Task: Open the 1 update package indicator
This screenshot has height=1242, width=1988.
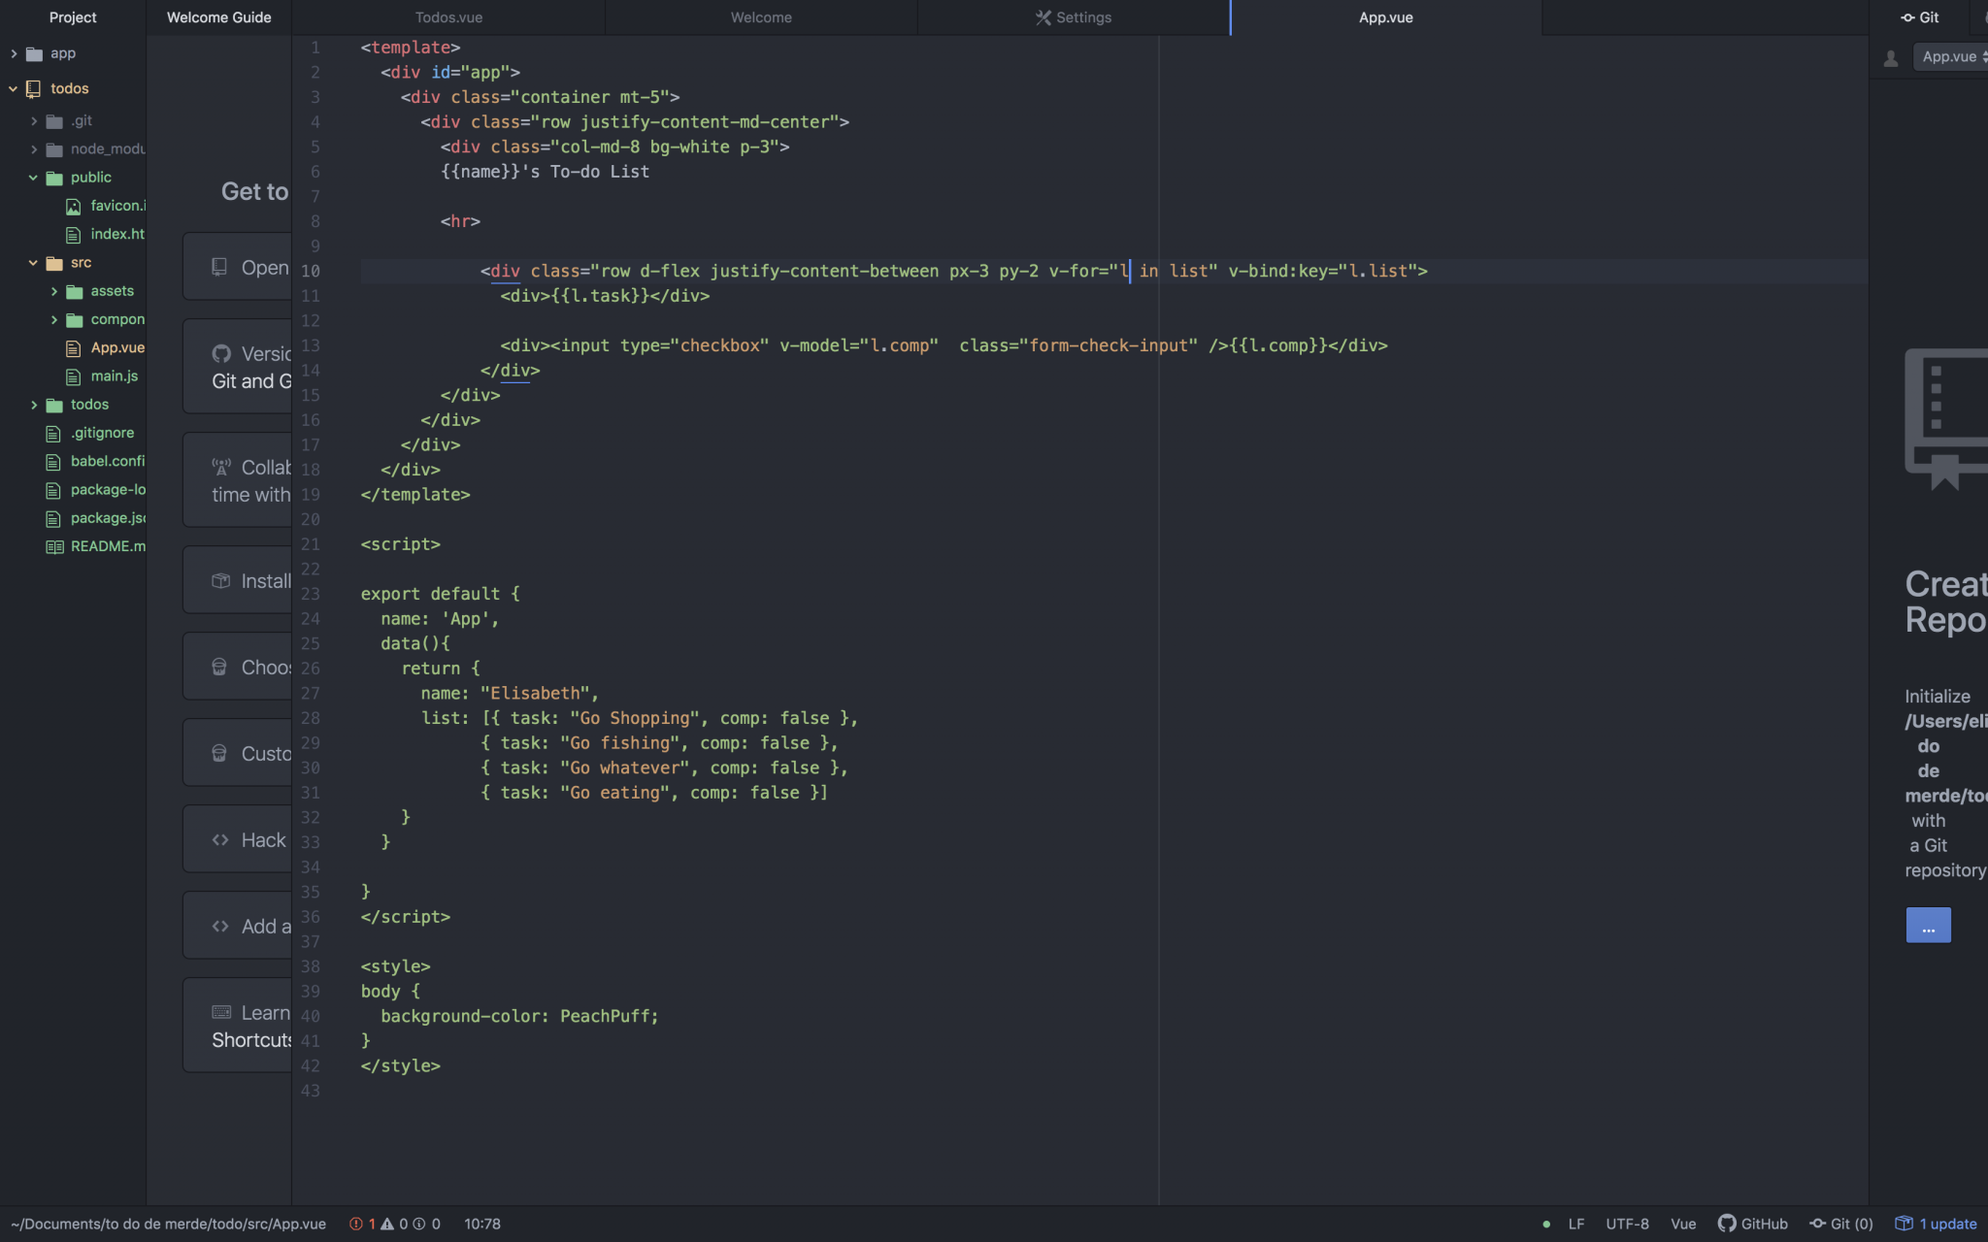Action: tap(1937, 1224)
